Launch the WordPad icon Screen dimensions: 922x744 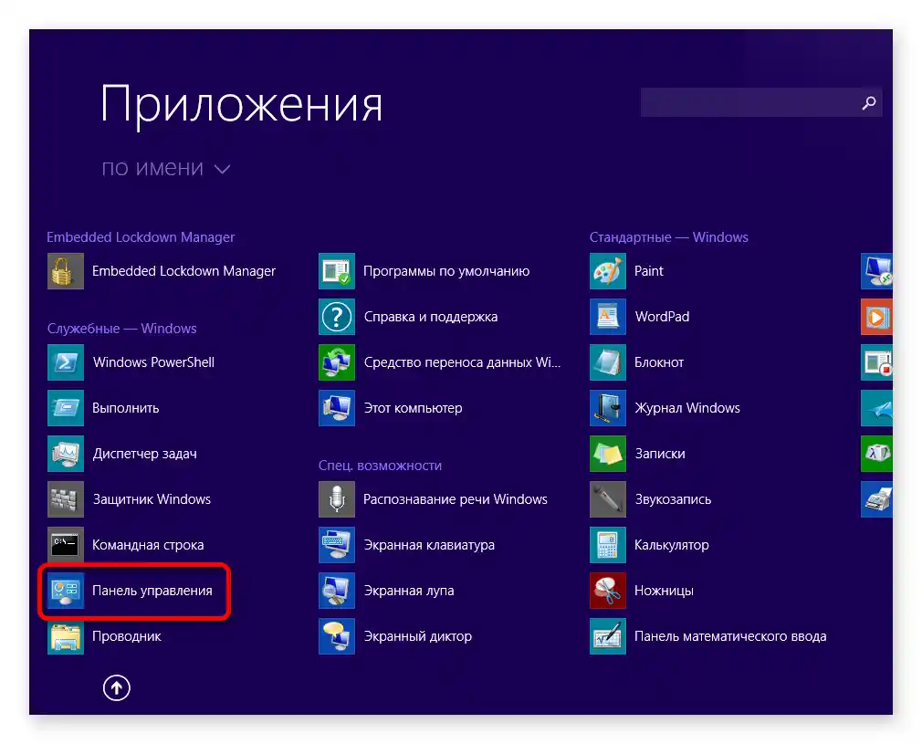point(608,317)
